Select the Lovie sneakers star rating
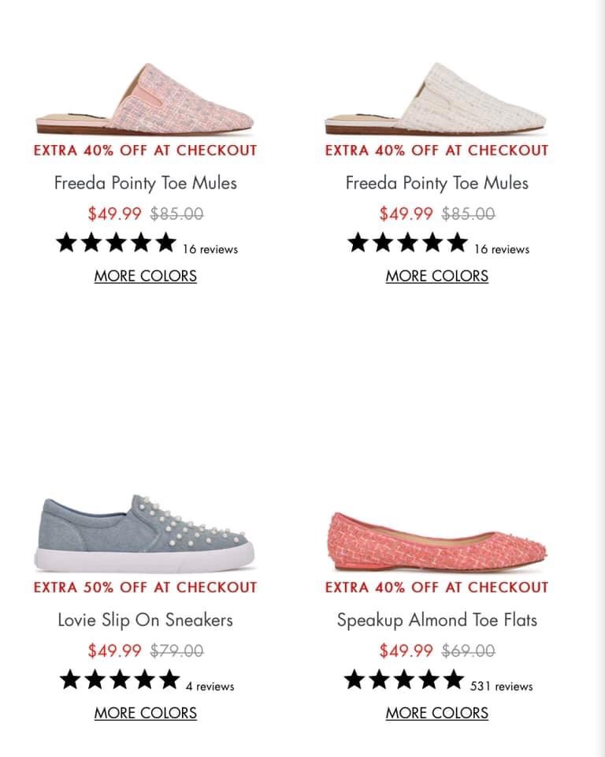605x757 pixels. (x=120, y=680)
